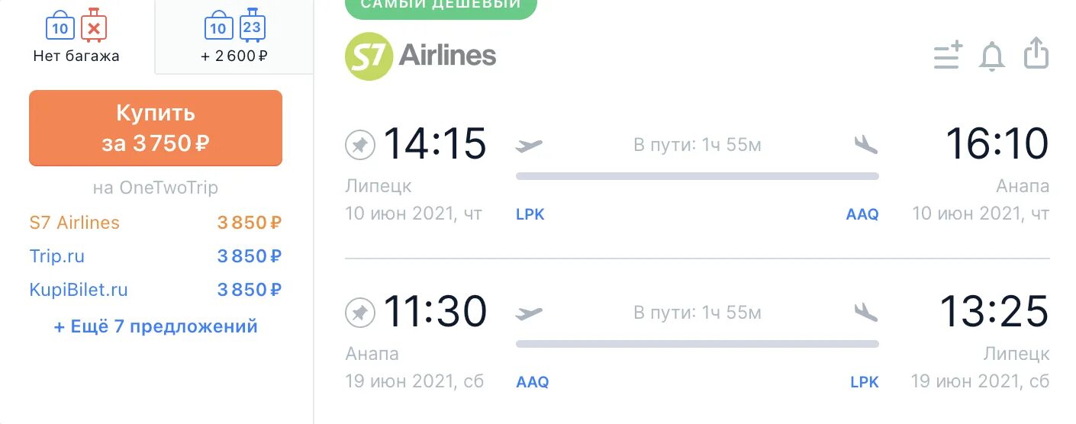Image resolution: width=1076 pixels, height=424 pixels.
Task: Pin the 14:15 Lipetsk departure flight
Action: coord(360,145)
